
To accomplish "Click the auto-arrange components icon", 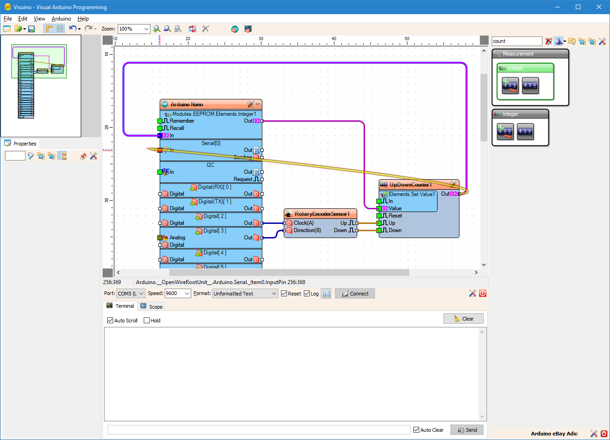I will click(193, 29).
